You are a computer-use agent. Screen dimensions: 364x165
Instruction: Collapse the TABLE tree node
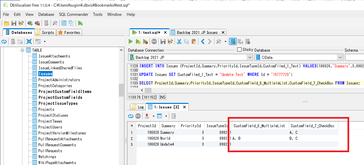(23, 50)
